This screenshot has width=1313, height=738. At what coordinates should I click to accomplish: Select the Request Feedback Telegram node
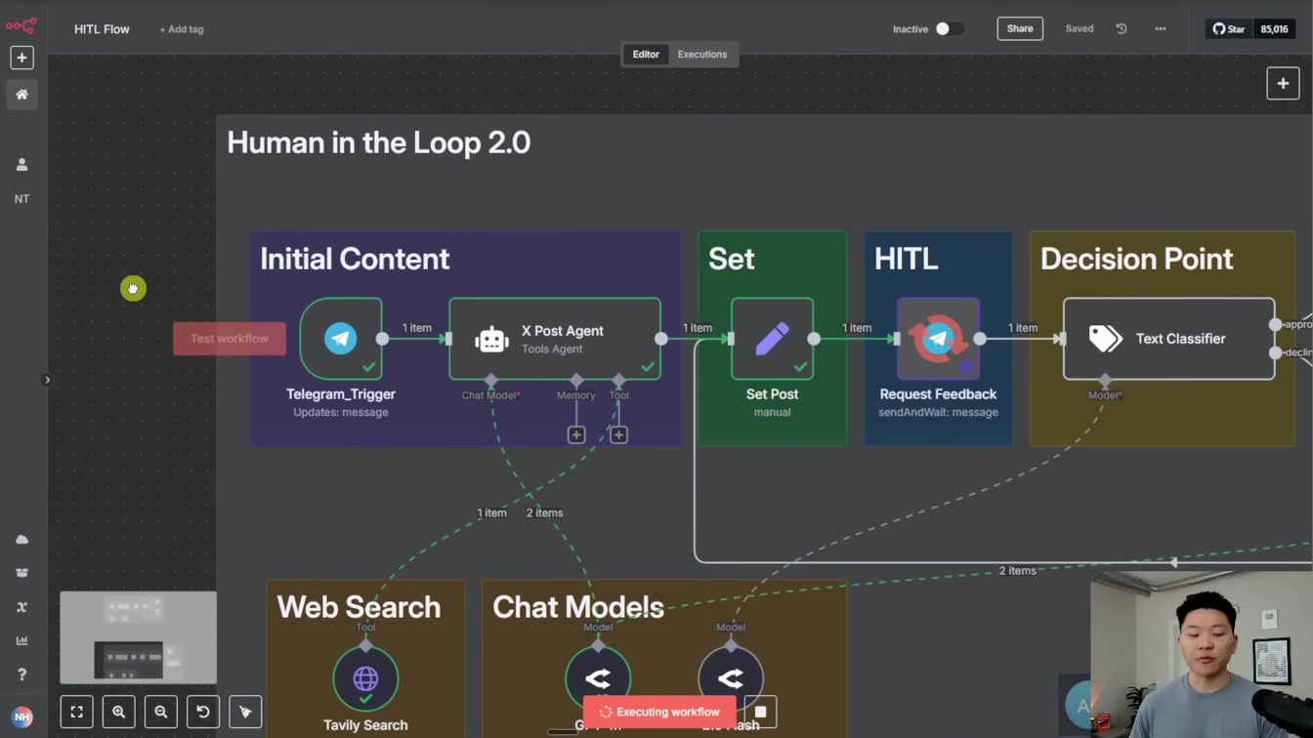click(938, 339)
